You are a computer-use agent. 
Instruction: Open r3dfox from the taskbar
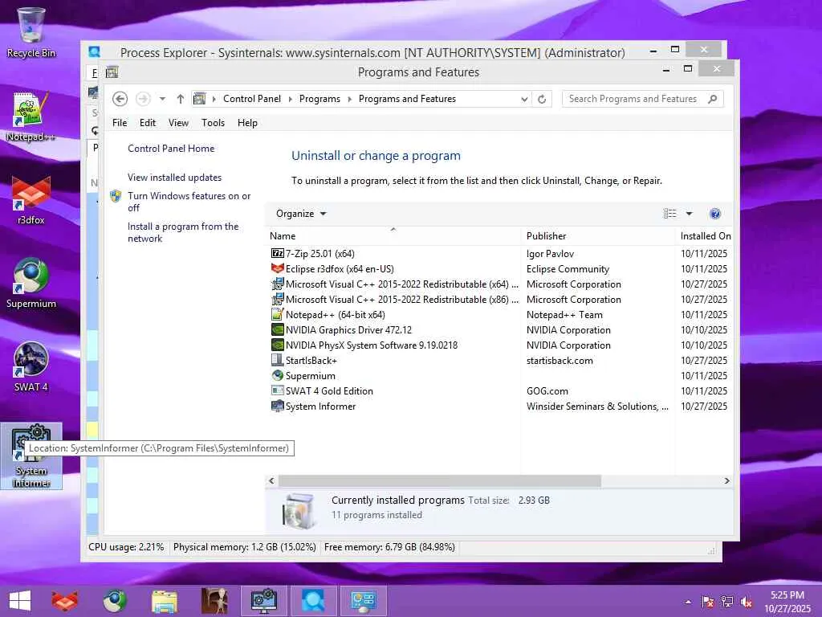[64, 601]
